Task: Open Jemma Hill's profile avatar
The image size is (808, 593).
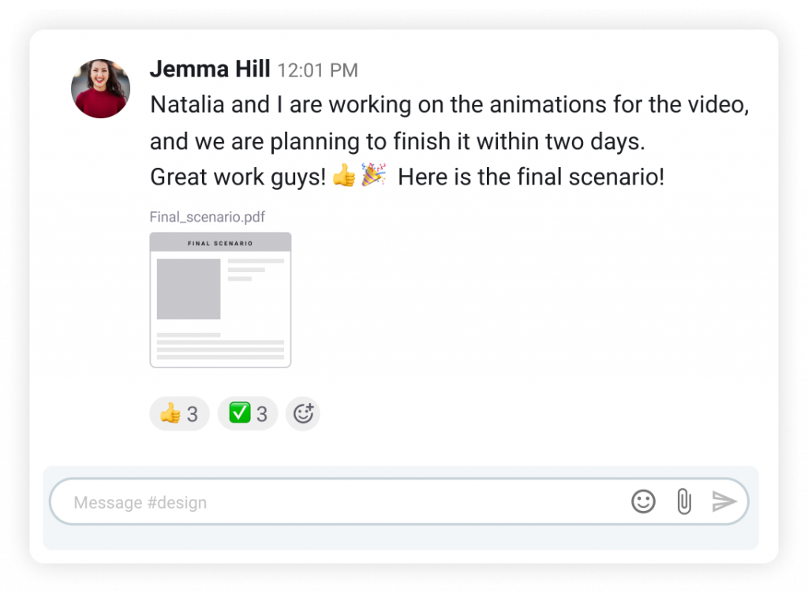Action: [x=100, y=88]
